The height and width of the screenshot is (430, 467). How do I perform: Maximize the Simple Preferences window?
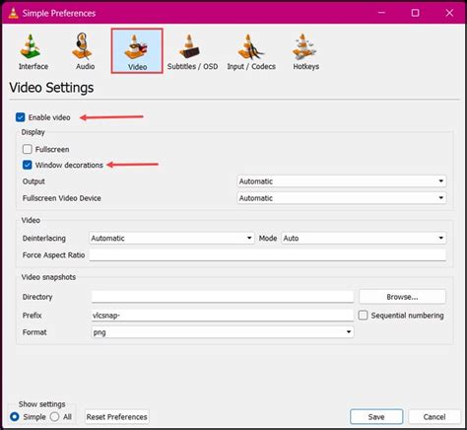pyautogui.click(x=416, y=13)
